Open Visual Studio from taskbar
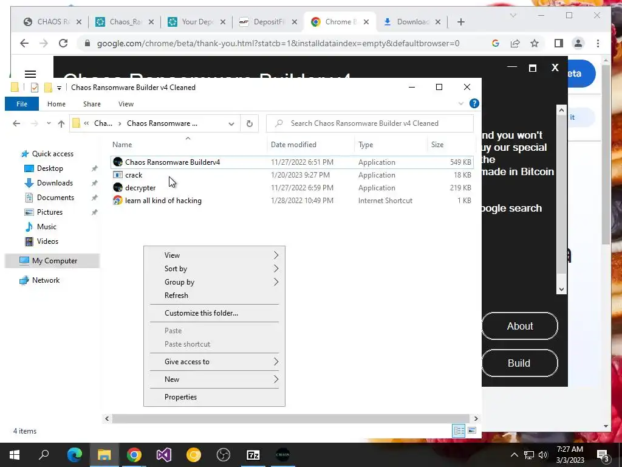The height and width of the screenshot is (467, 622). [164, 455]
